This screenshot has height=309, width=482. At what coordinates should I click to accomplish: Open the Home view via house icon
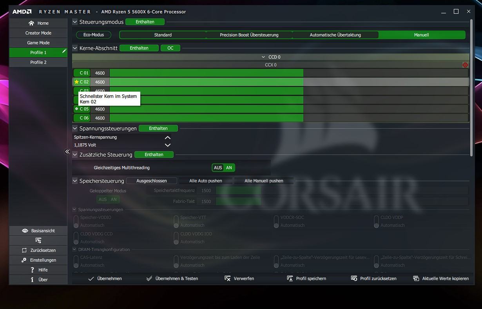(x=31, y=23)
